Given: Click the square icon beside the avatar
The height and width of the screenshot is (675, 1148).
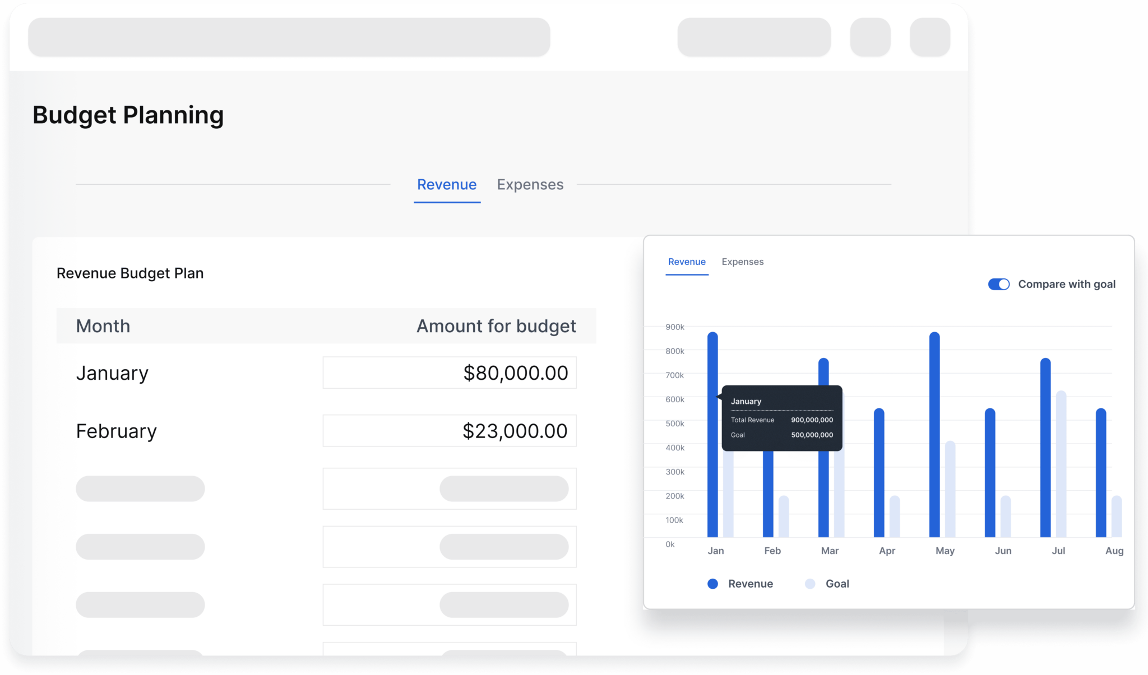Looking at the screenshot, I should [x=870, y=36].
